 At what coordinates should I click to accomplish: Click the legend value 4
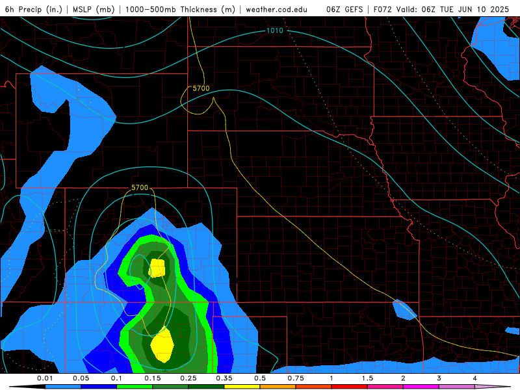(474, 378)
